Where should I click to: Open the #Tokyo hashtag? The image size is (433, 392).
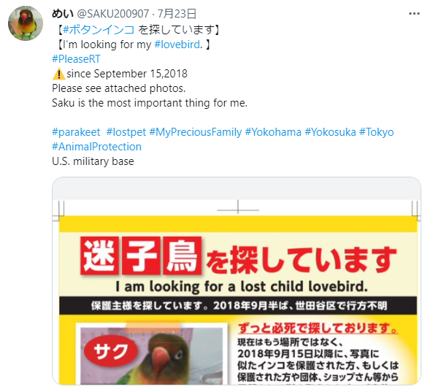coord(376,132)
